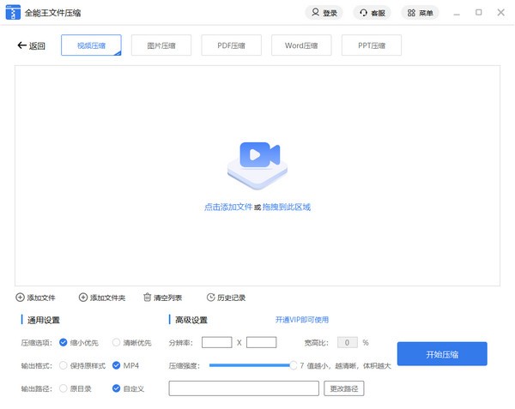Image resolution: width=515 pixels, height=409 pixels.
Task: Click the output path text field
Action: click(245, 388)
